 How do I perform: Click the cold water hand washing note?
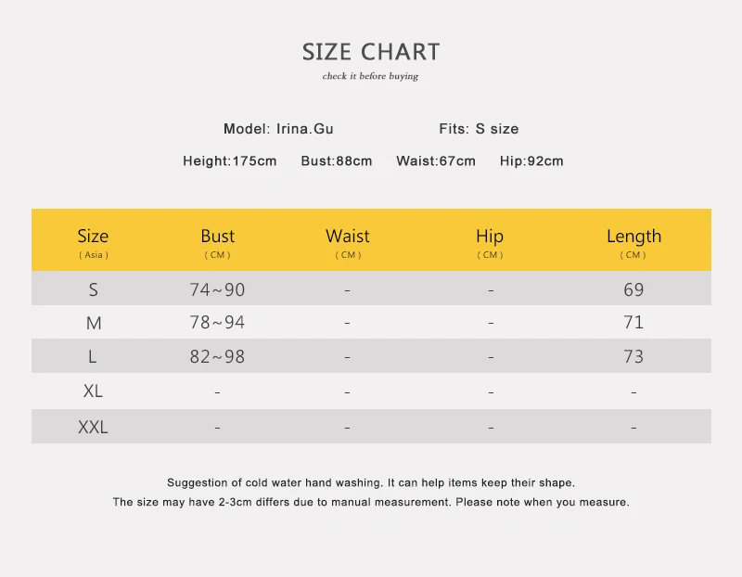click(371, 482)
